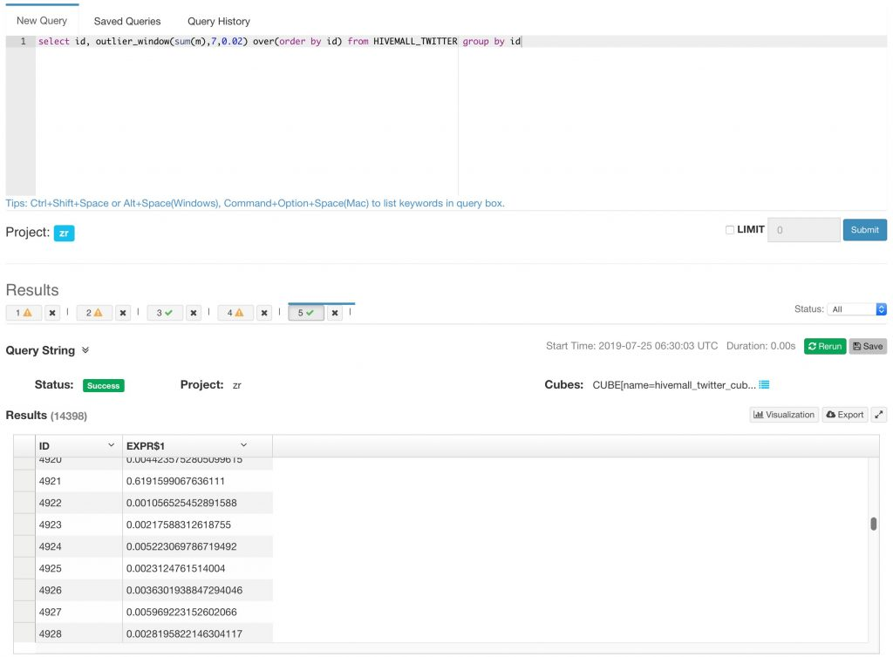Viewport: 893px width, 657px height.
Task: Show cube details list icon
Action: (x=764, y=385)
